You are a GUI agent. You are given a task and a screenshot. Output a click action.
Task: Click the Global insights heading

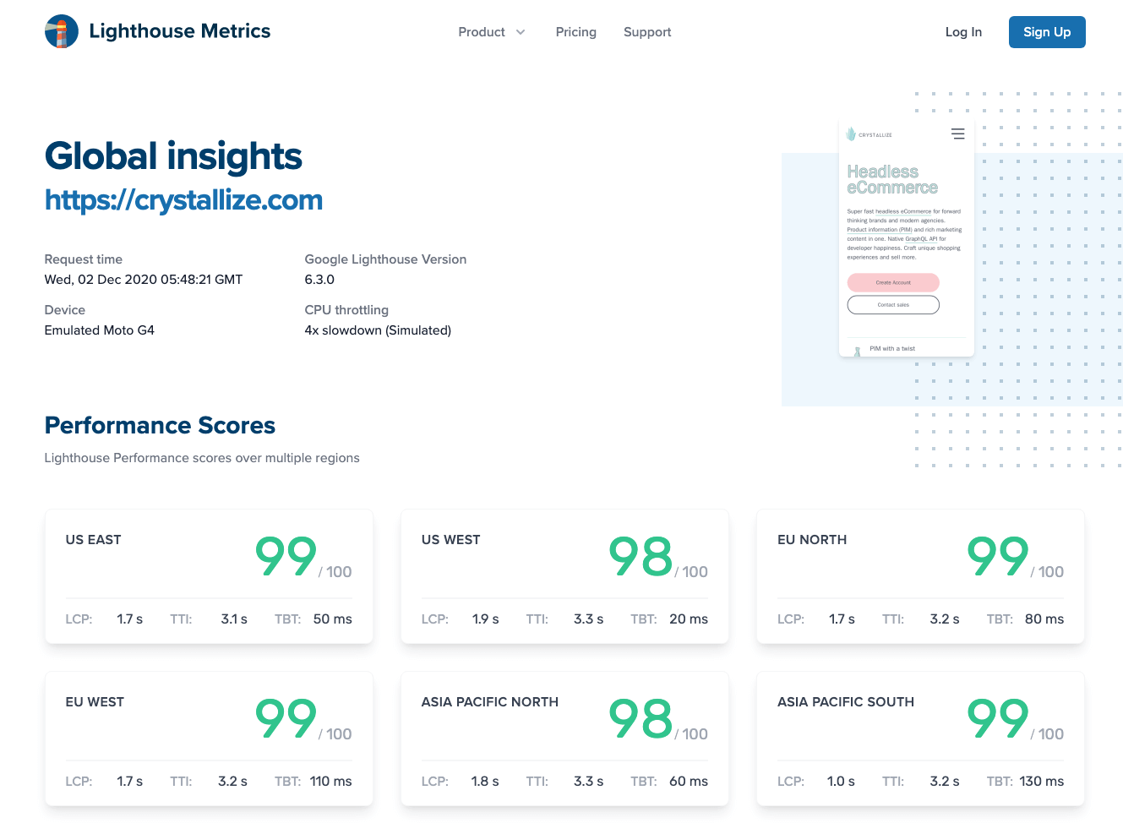pyautogui.click(x=173, y=156)
